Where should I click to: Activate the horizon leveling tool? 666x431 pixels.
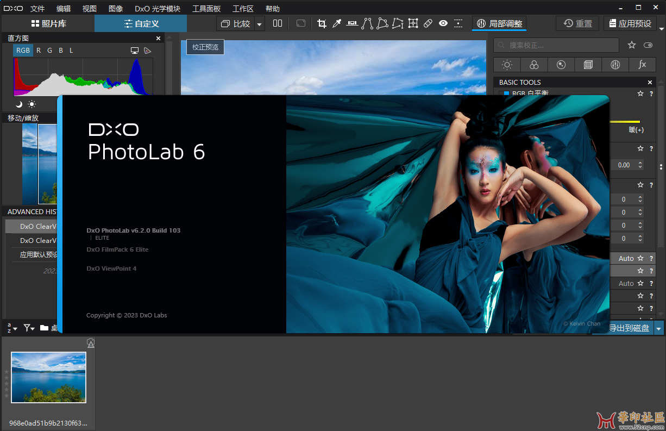[352, 23]
